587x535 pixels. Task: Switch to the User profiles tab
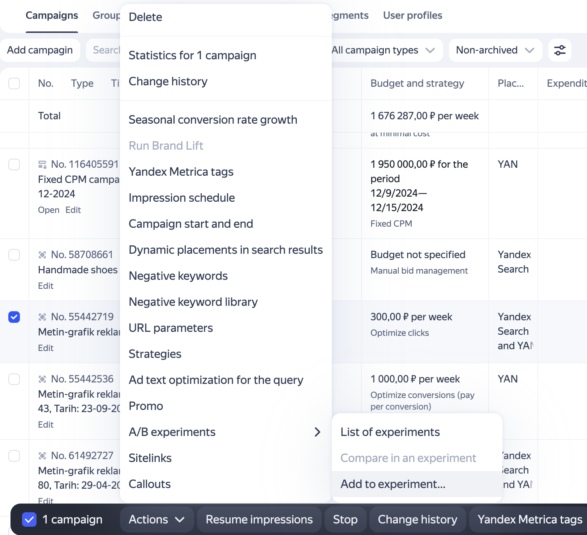pos(412,16)
